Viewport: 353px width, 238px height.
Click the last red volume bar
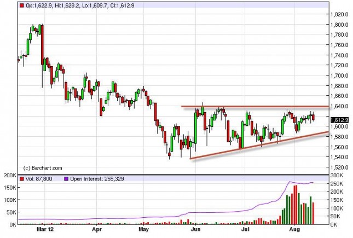click(x=313, y=213)
